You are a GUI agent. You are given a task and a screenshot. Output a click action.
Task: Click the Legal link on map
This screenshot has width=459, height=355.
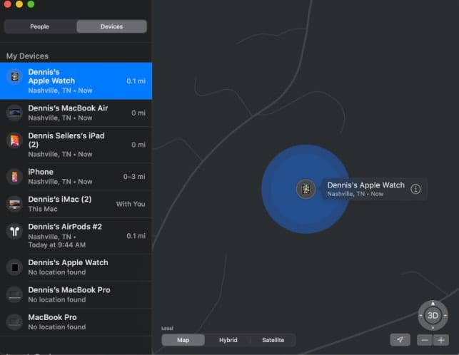[167, 329]
